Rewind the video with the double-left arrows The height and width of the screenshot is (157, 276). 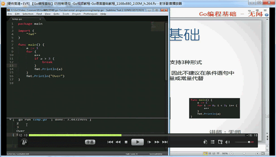118,142
